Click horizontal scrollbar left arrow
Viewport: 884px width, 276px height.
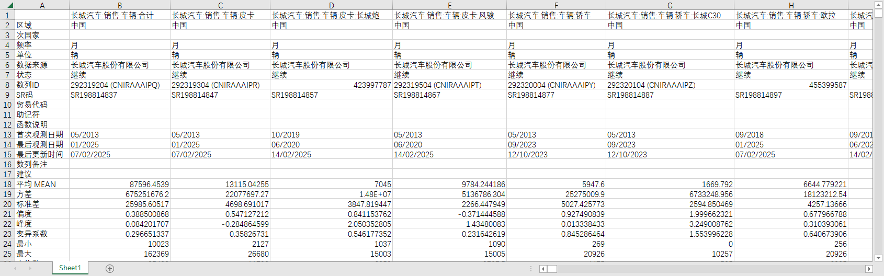[543, 269]
